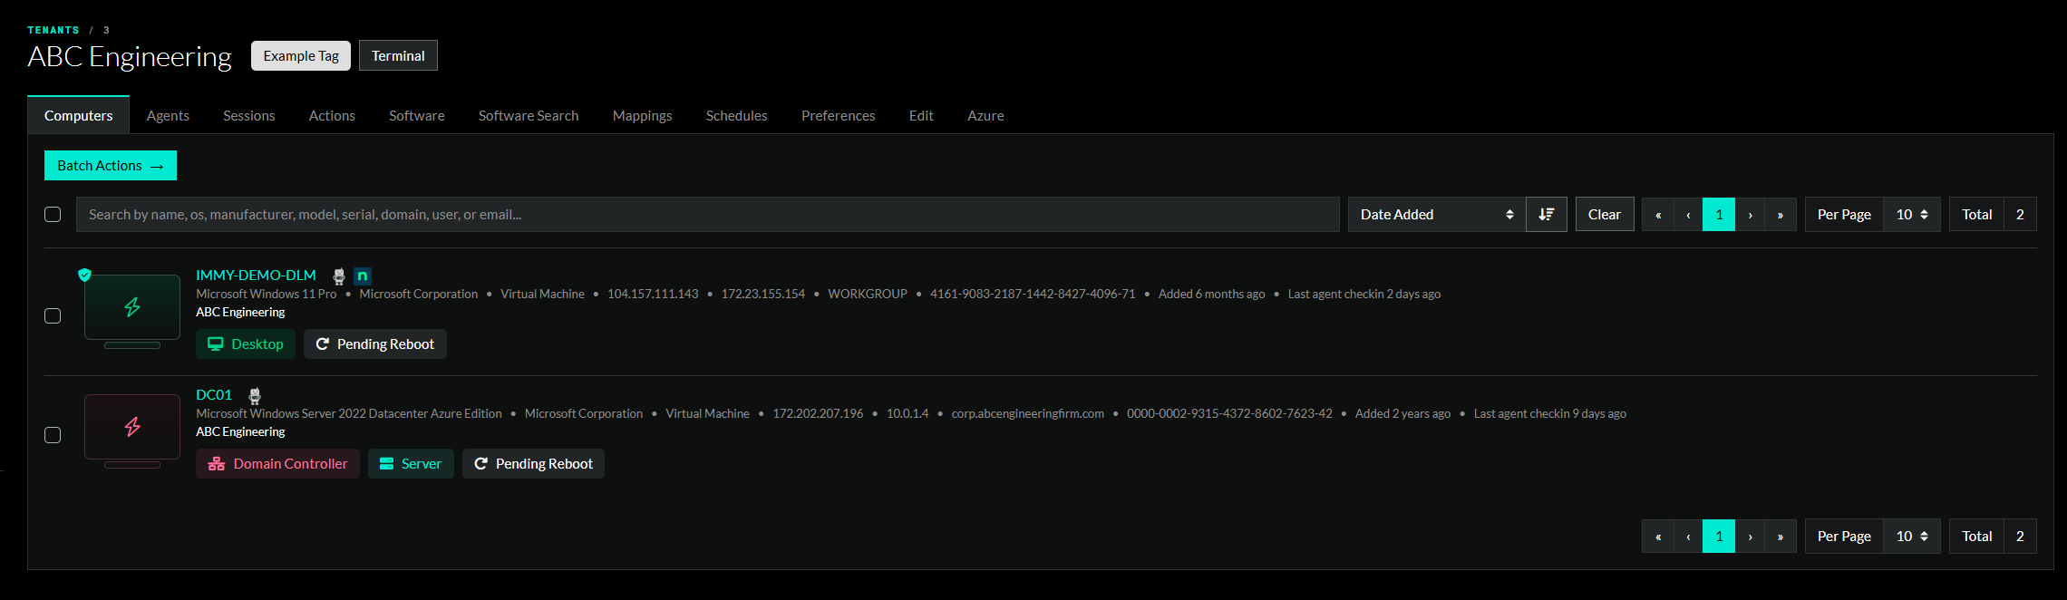Screen dimensions: 2067x600
Task: Click next page arrow in top pagination
Action: (x=1750, y=215)
